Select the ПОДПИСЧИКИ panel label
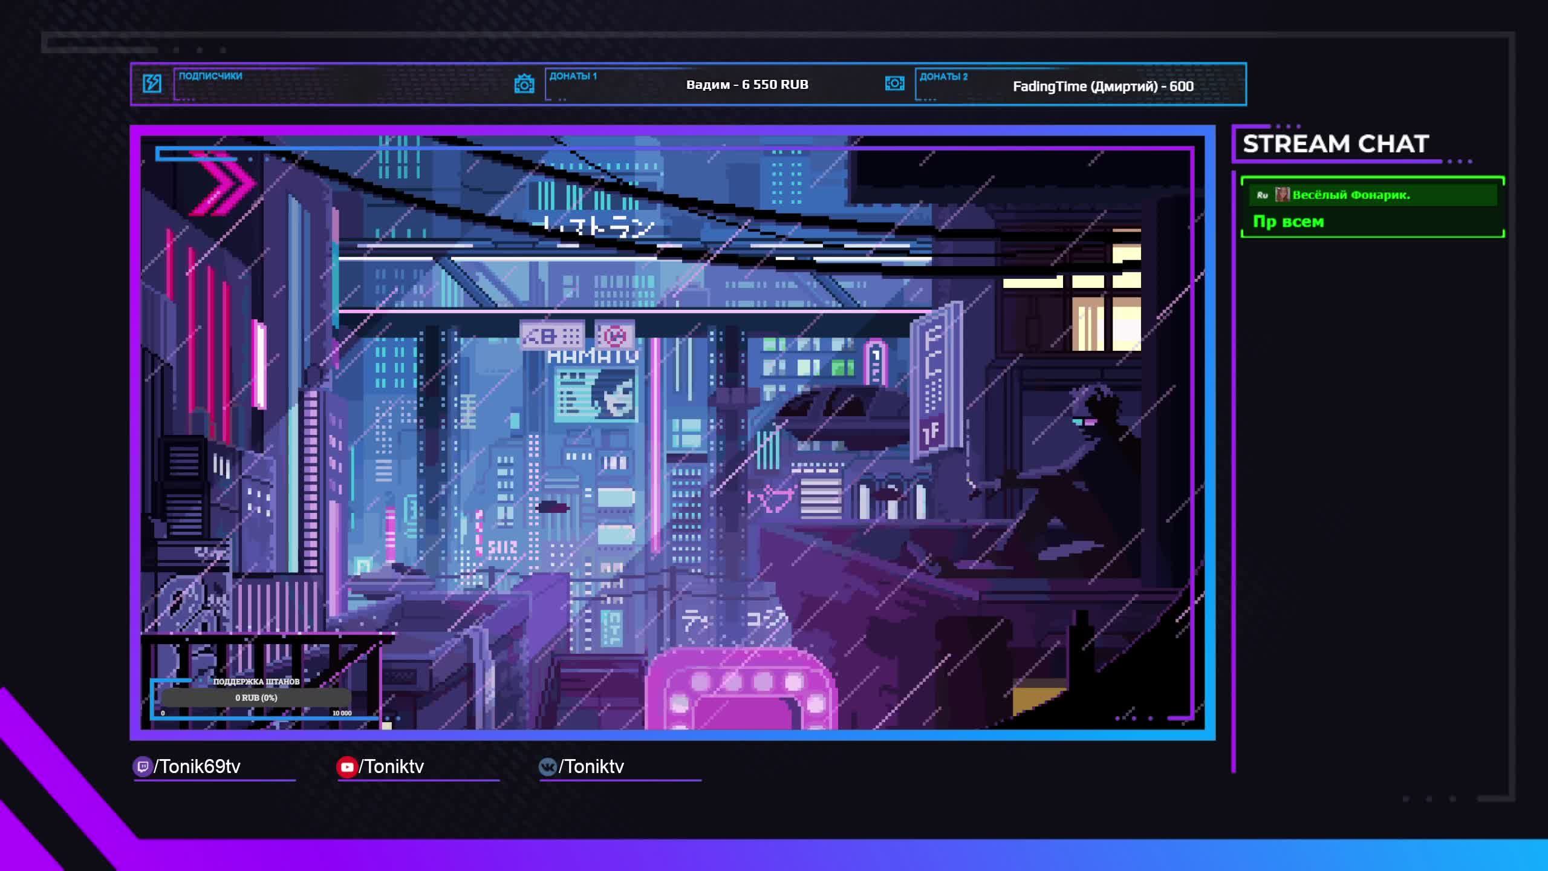Screen dimensions: 1548x871 [x=210, y=76]
